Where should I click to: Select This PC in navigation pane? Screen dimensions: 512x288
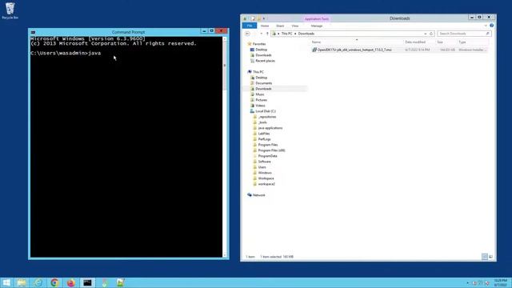pos(258,72)
